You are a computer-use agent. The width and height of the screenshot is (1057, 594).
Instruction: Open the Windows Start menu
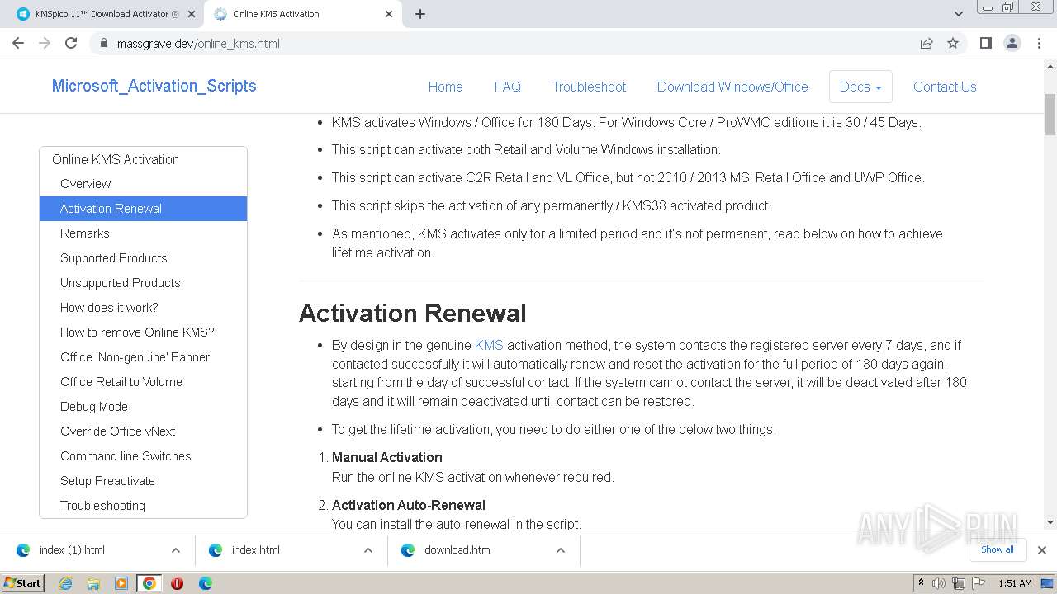coord(22,583)
